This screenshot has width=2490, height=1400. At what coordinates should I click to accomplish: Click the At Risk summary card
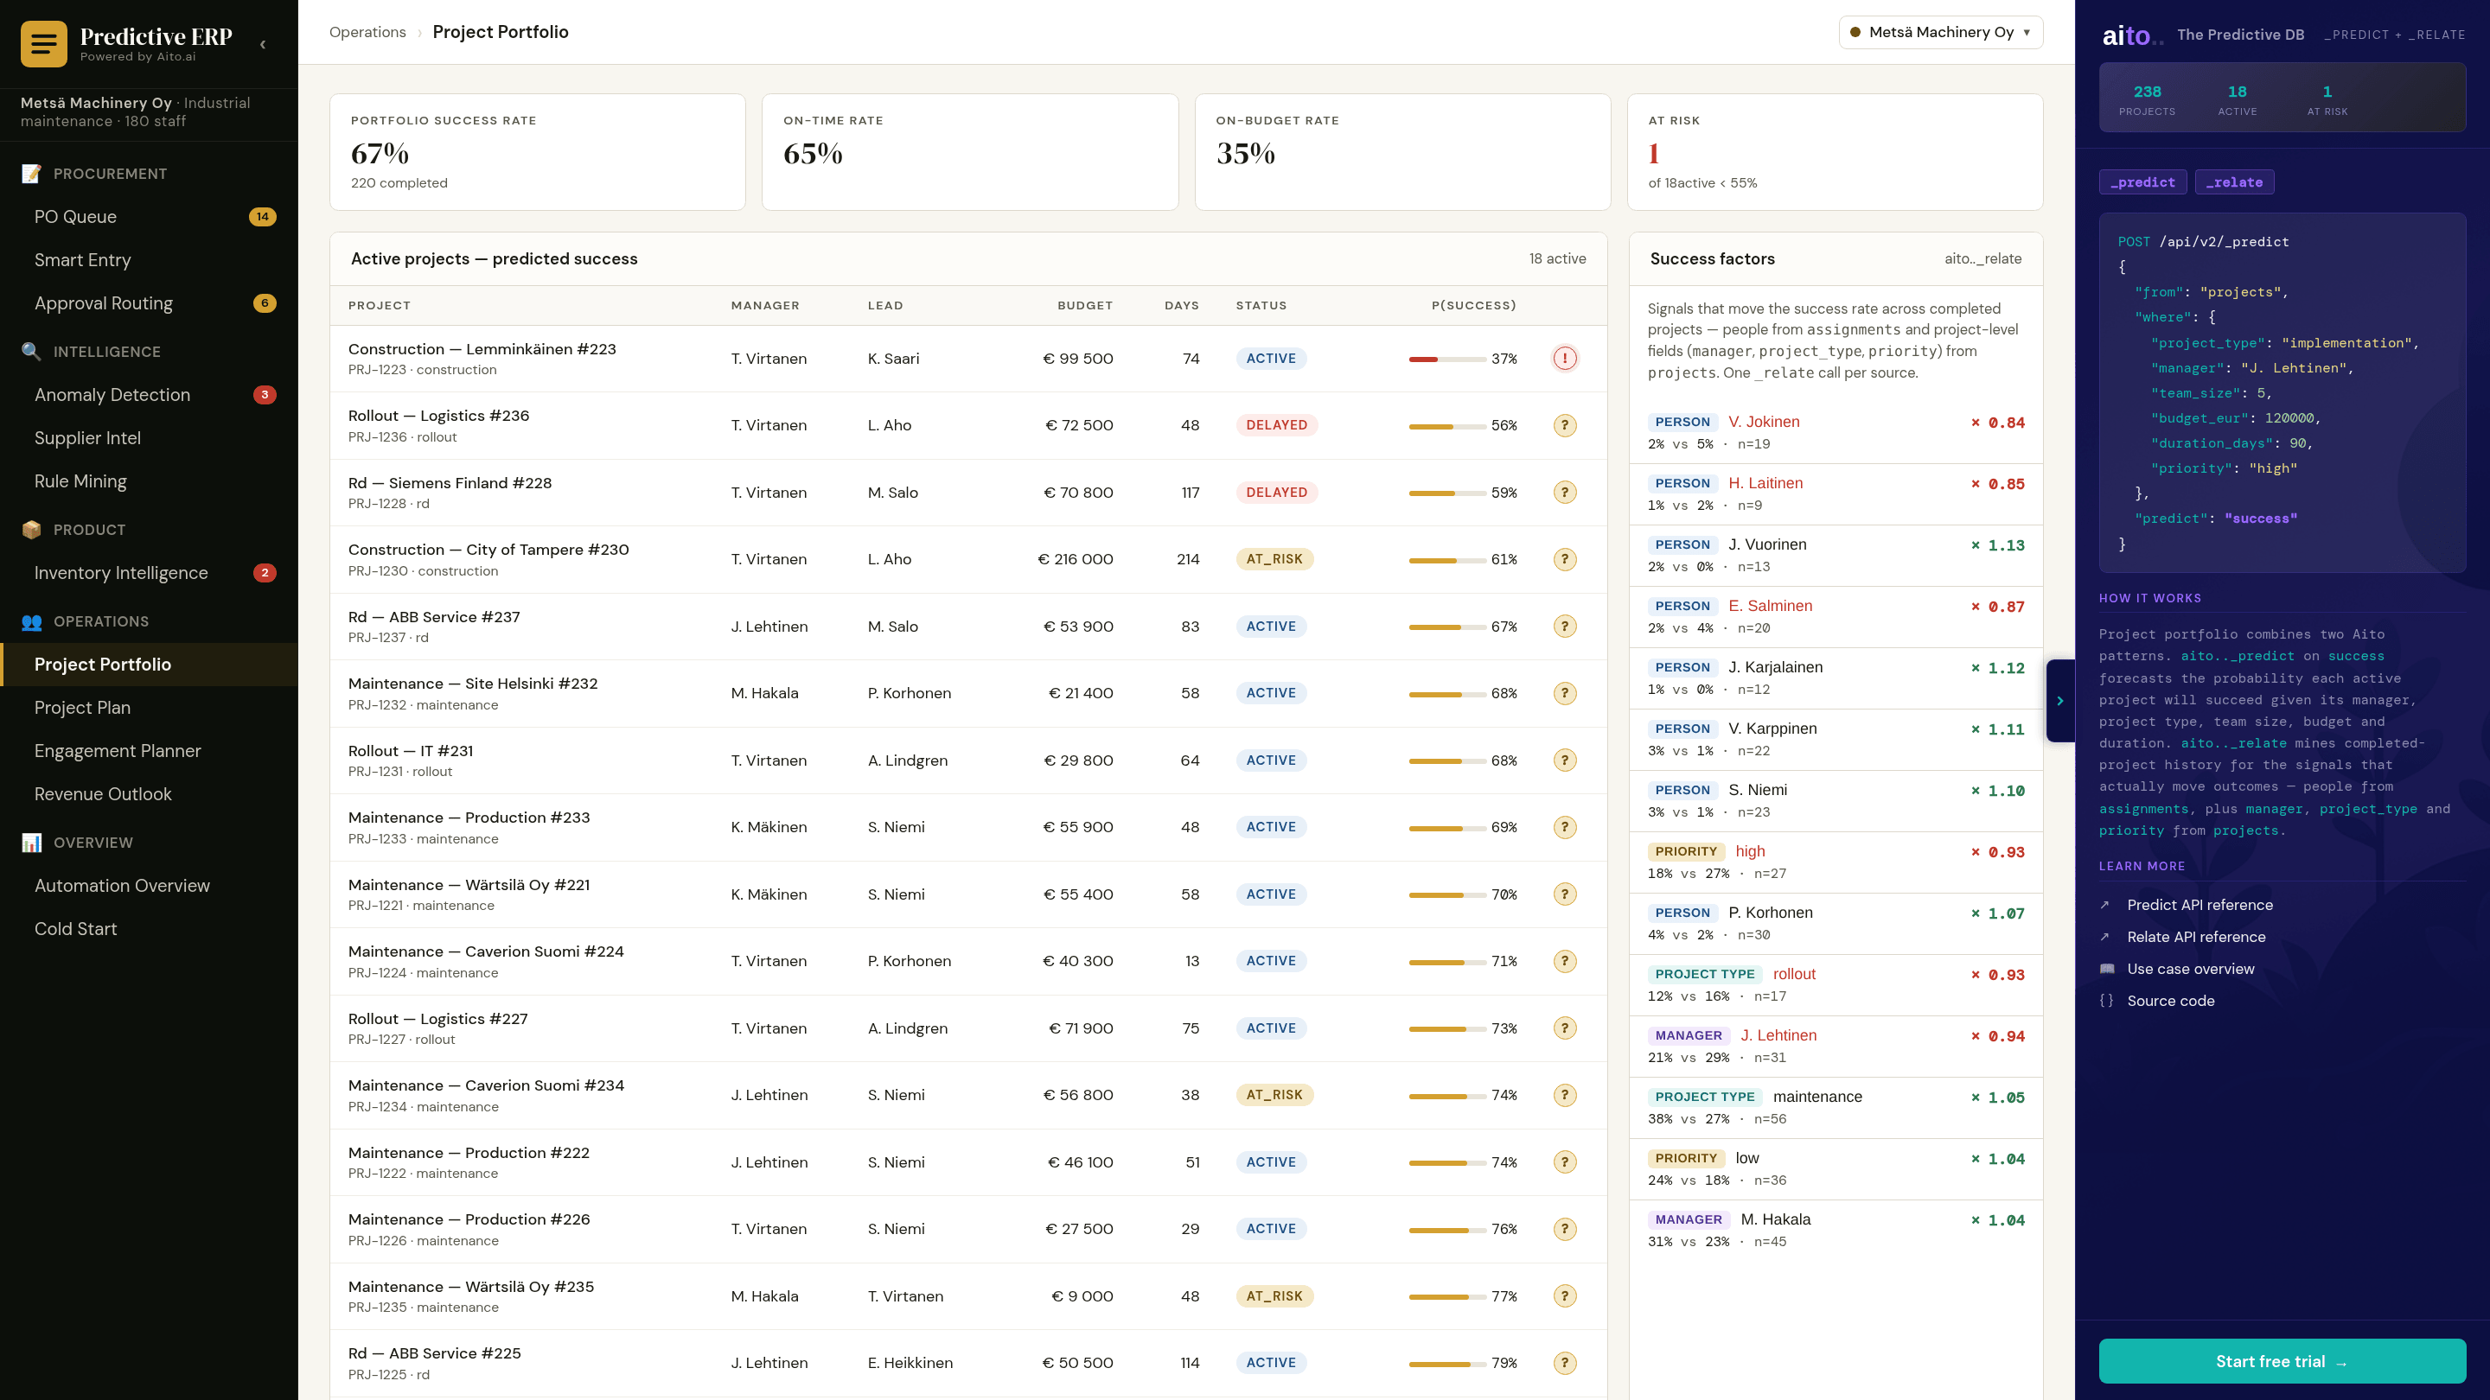tap(1835, 152)
